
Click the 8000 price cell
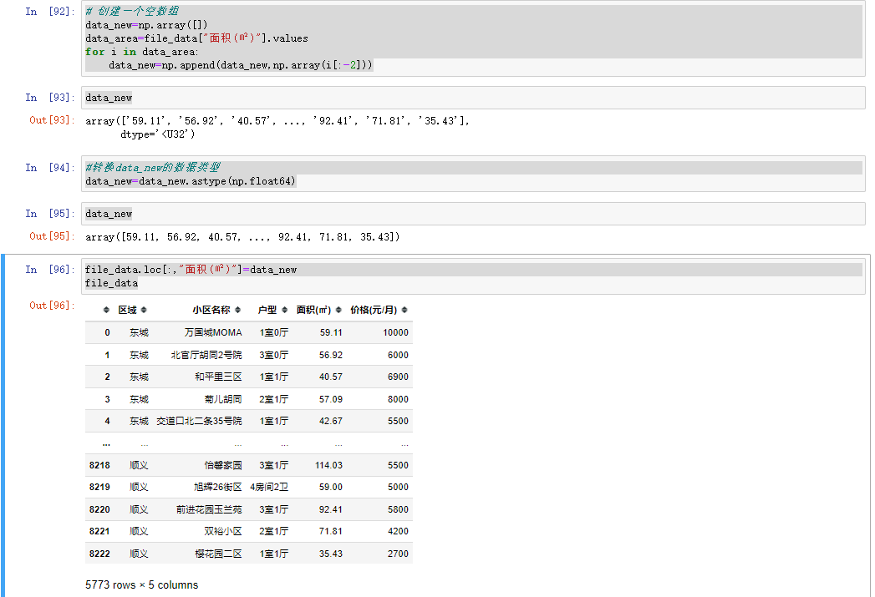tap(398, 399)
